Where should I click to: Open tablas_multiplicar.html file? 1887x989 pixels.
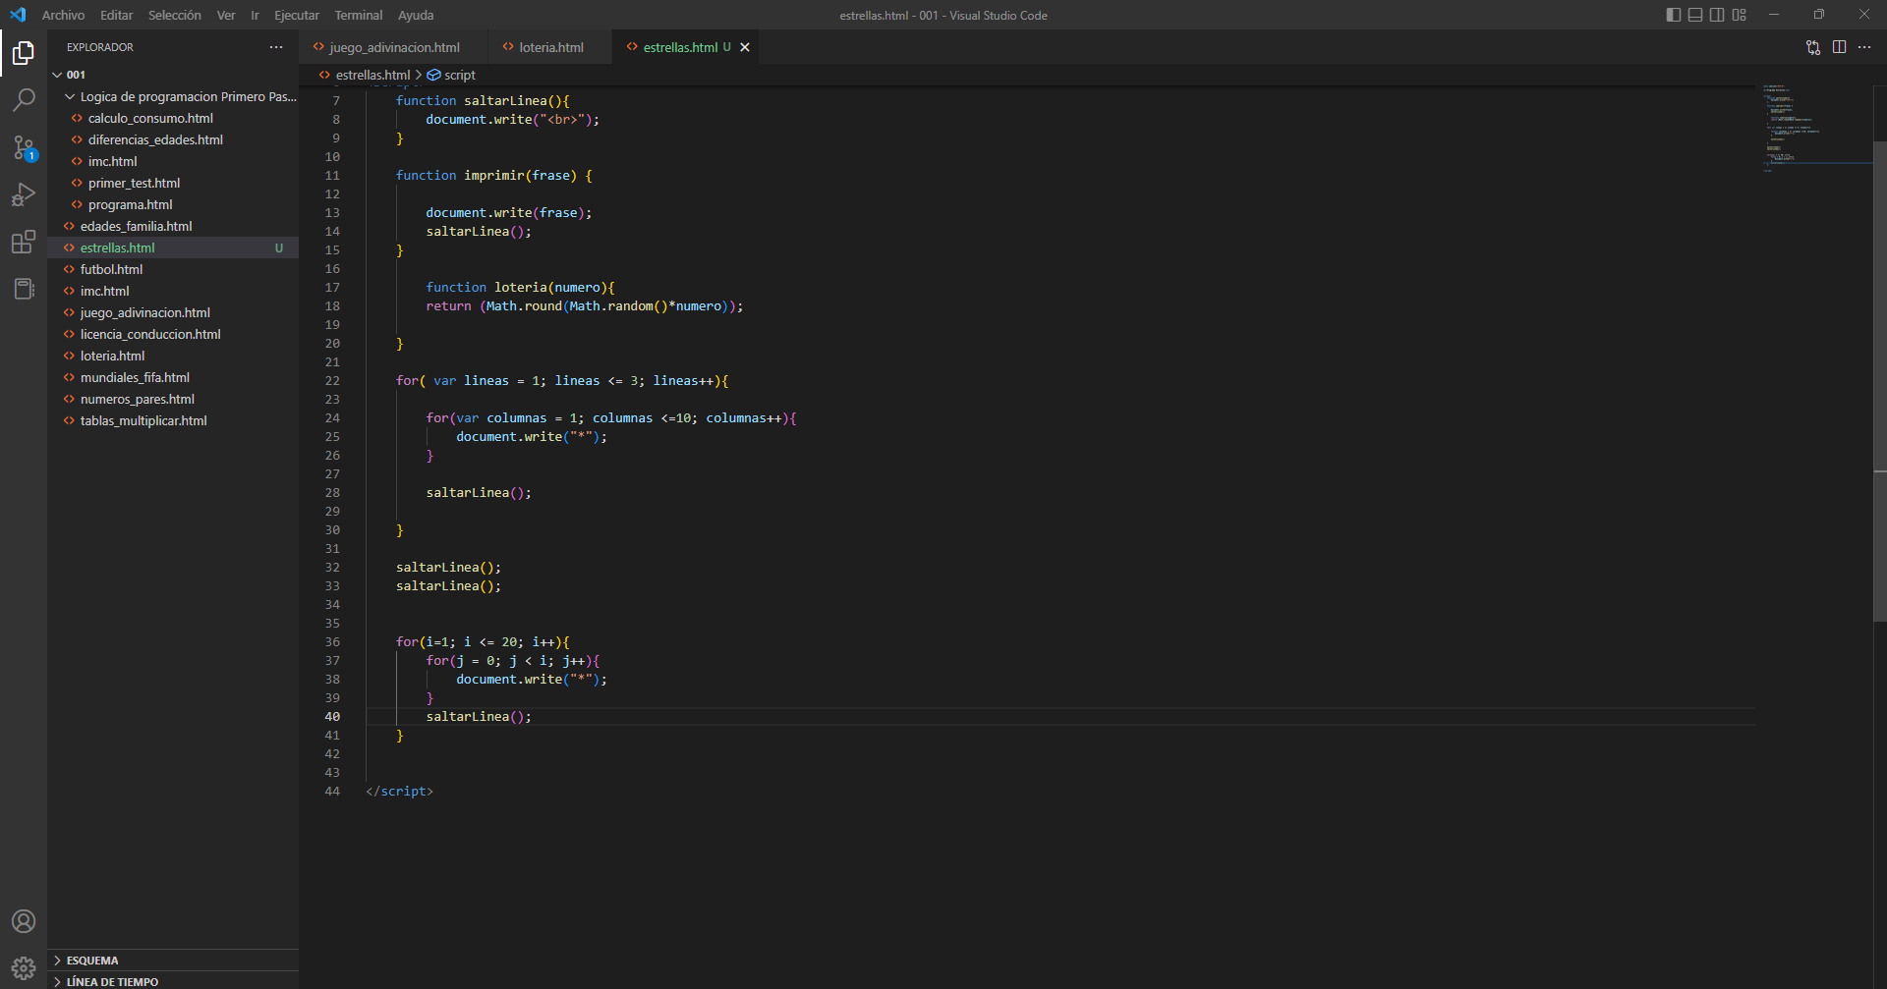pyautogui.click(x=173, y=420)
